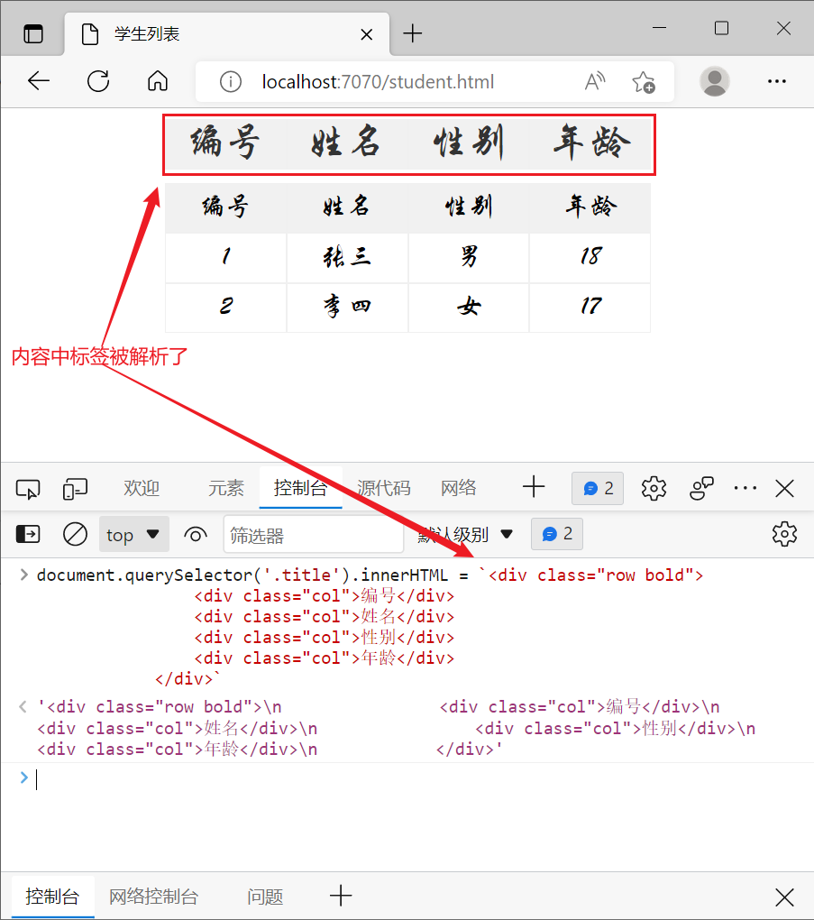Toggle the console sidebar panel

click(x=28, y=534)
